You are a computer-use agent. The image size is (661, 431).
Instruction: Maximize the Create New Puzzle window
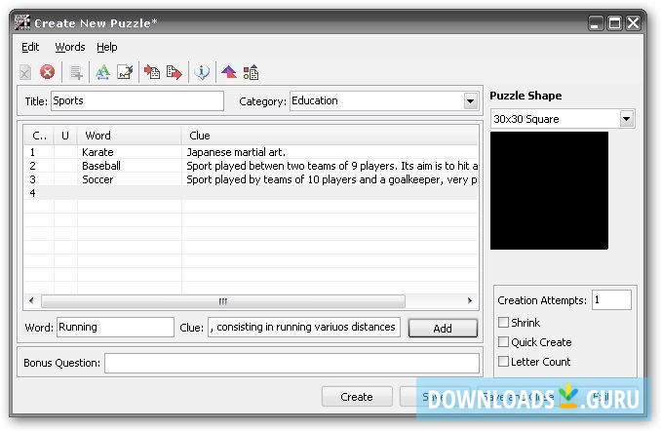[614, 22]
